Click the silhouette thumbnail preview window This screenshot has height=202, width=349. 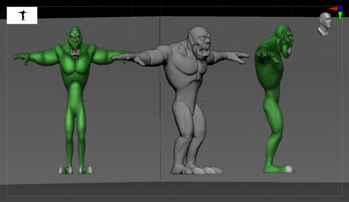tap(22, 15)
